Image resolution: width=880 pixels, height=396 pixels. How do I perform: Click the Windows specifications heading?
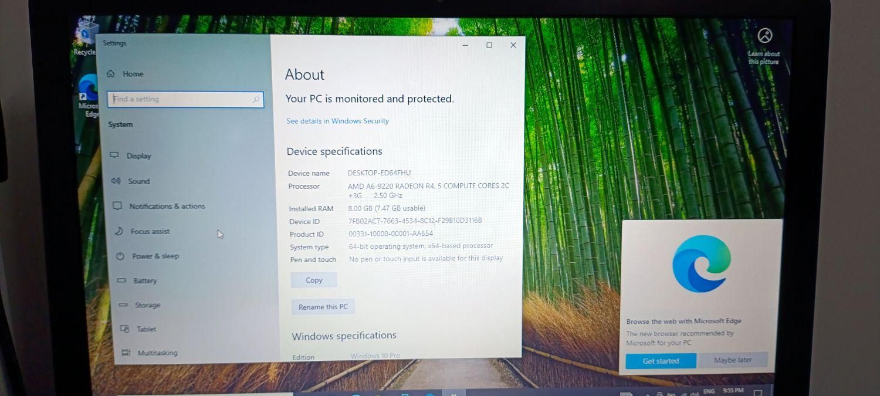344,336
